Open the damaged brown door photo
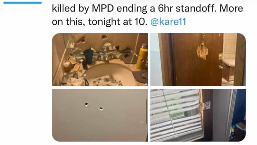Image resolution: width=257 pixels, height=145 pixels. (198, 60)
